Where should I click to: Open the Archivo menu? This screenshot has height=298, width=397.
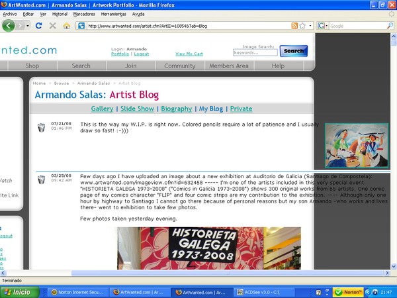coord(10,14)
